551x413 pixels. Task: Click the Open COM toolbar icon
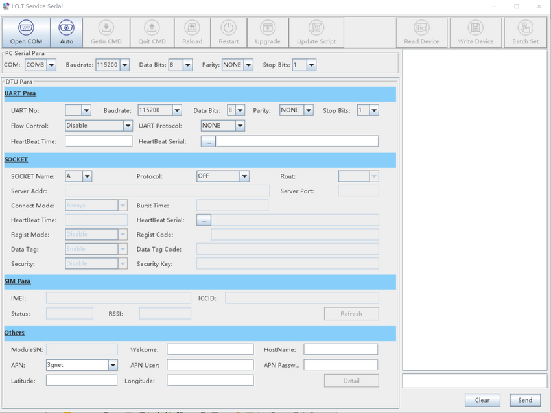(26, 29)
